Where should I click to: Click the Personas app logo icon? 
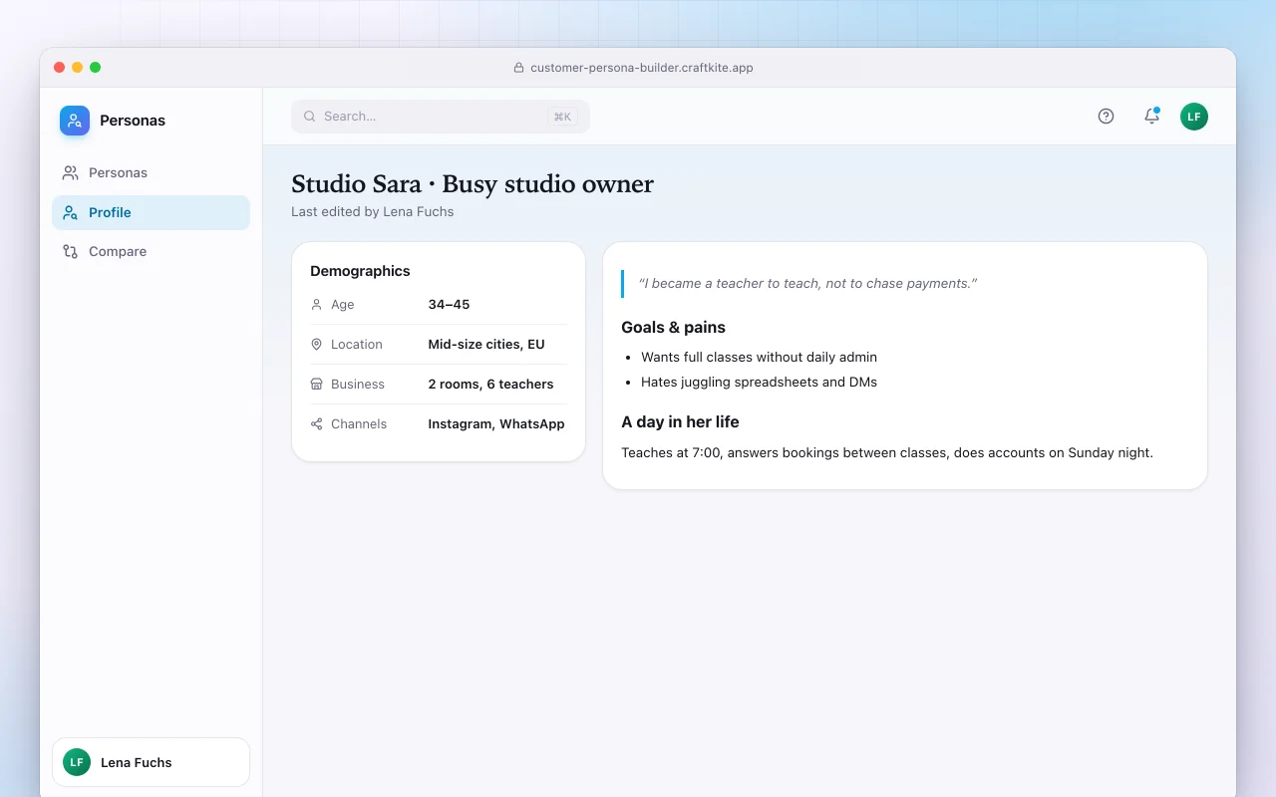click(75, 121)
